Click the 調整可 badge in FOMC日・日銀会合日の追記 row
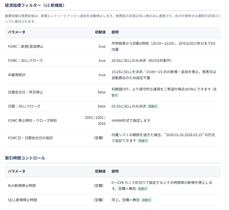 pos(143,141)
